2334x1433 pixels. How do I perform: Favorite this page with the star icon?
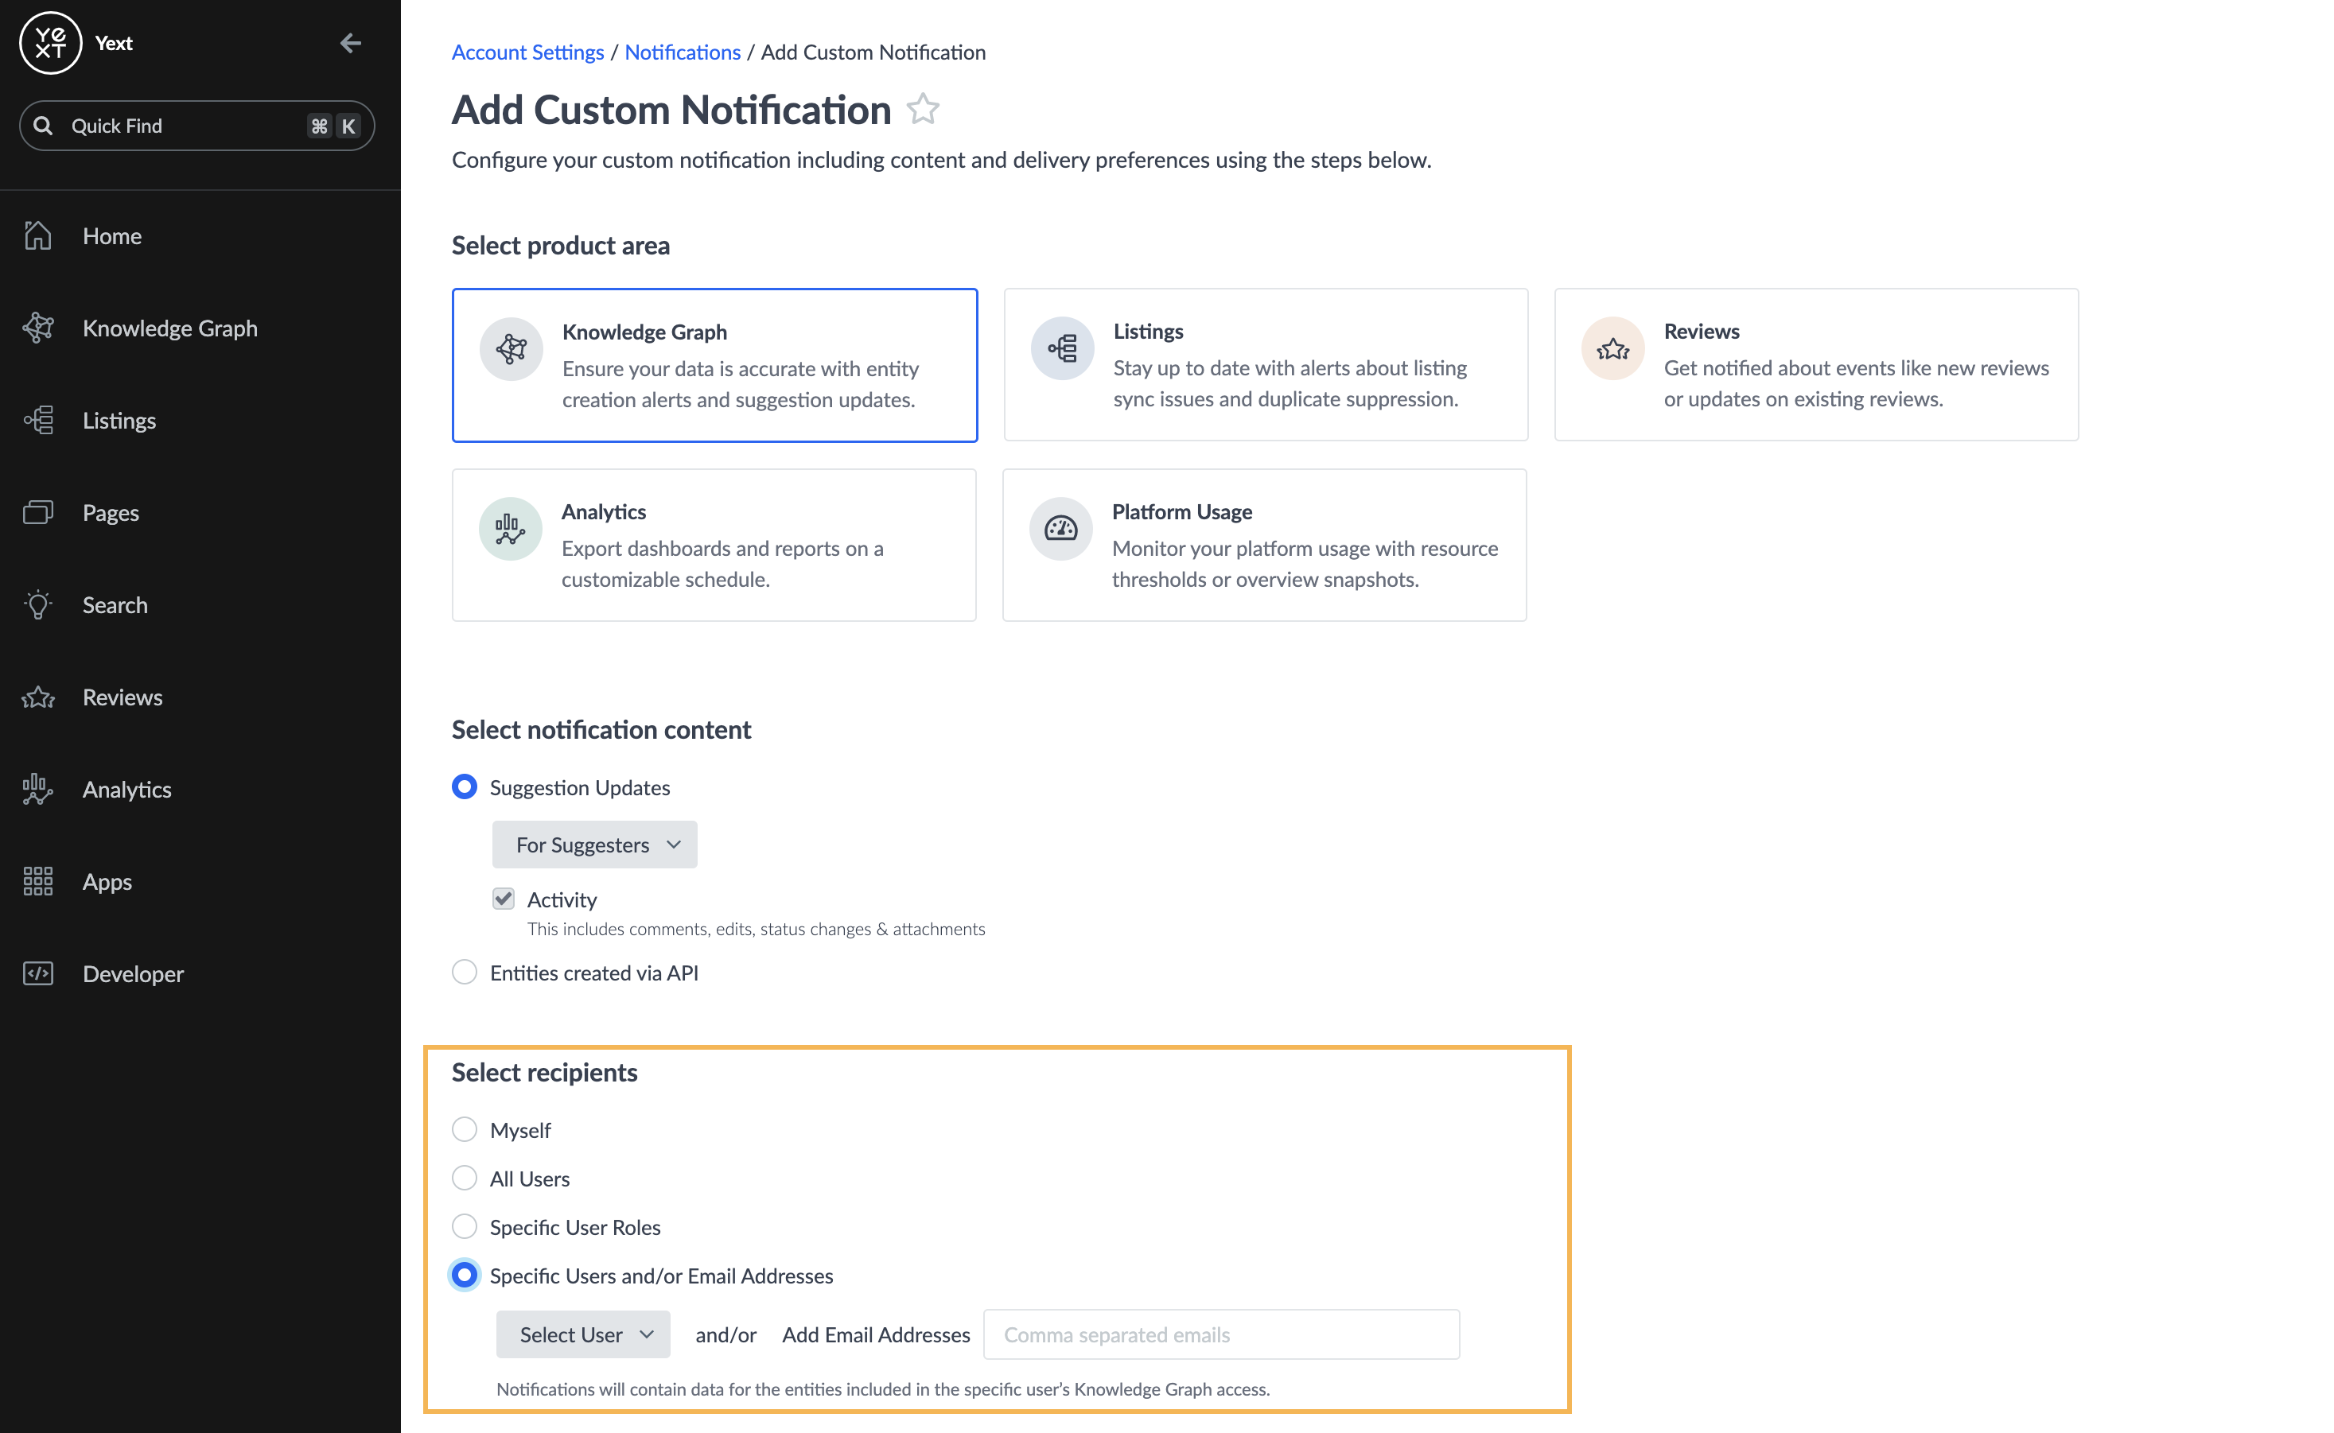pyautogui.click(x=923, y=109)
